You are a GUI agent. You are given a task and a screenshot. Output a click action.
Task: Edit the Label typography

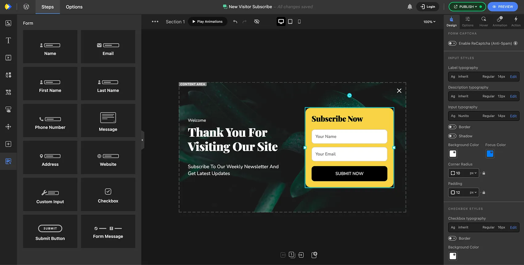[513, 77]
